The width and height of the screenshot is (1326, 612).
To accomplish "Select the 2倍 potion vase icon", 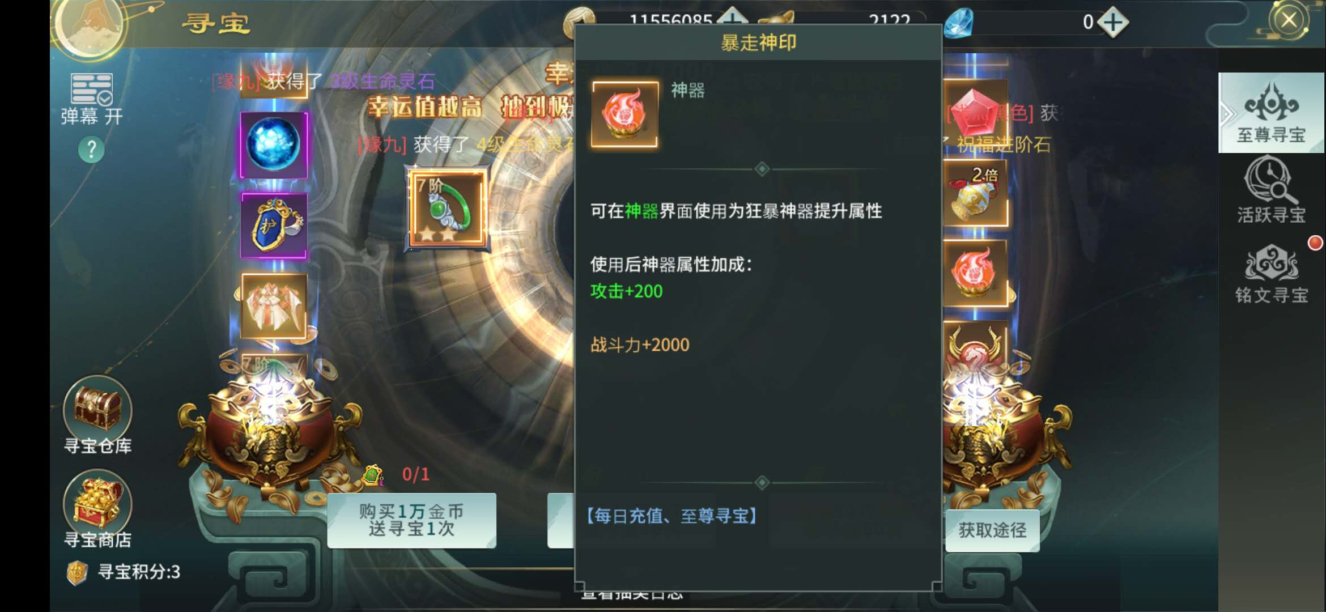I will [975, 193].
